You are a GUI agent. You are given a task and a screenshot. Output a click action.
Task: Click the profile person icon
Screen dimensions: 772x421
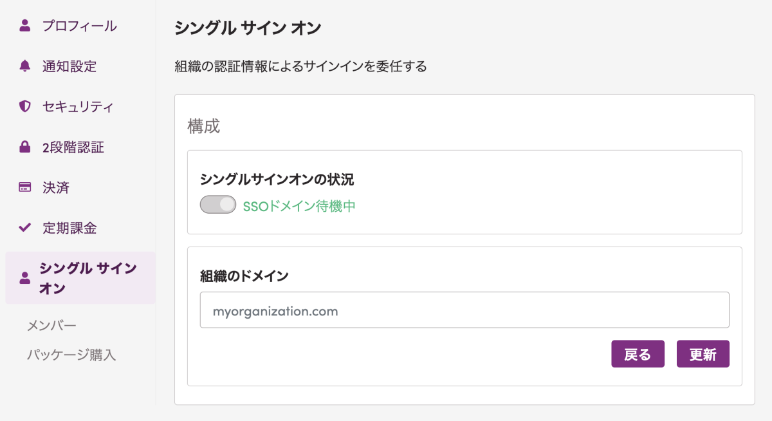tap(25, 26)
